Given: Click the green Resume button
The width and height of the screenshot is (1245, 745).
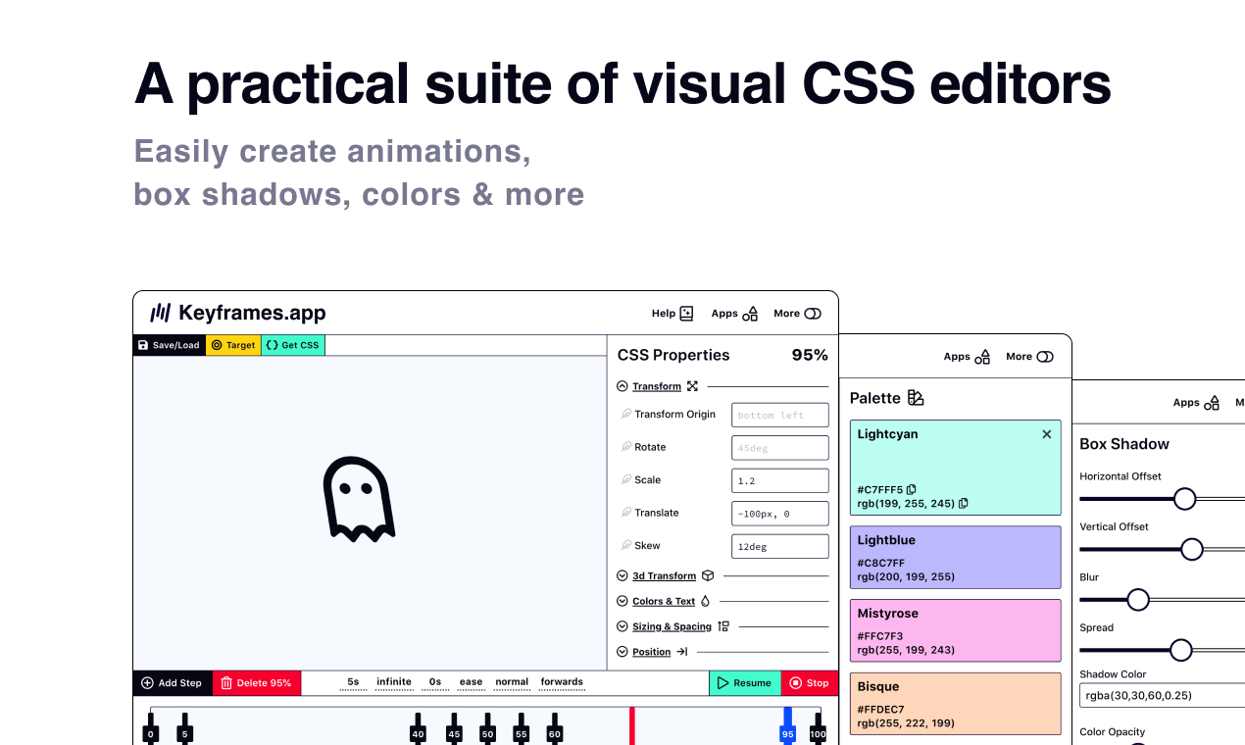Looking at the screenshot, I should coord(745,683).
